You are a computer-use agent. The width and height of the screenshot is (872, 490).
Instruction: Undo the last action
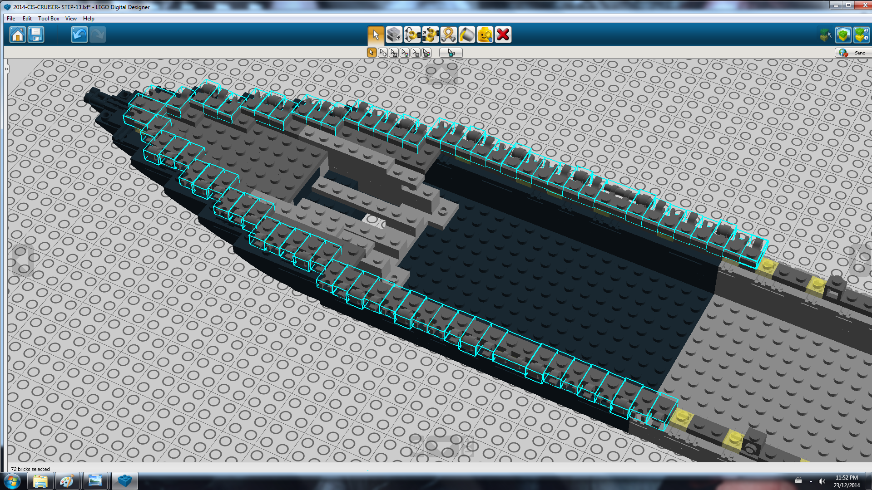pyautogui.click(x=79, y=35)
